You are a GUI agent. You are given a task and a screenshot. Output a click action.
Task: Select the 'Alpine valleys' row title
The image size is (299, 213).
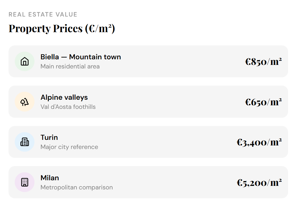[64, 97]
